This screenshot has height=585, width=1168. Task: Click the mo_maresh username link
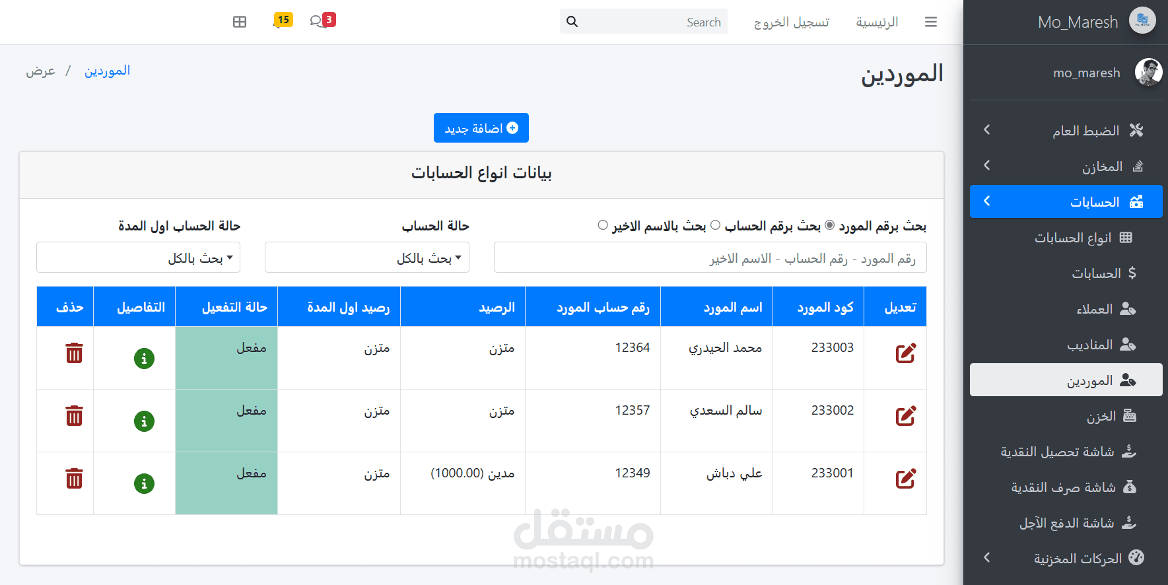(1087, 73)
